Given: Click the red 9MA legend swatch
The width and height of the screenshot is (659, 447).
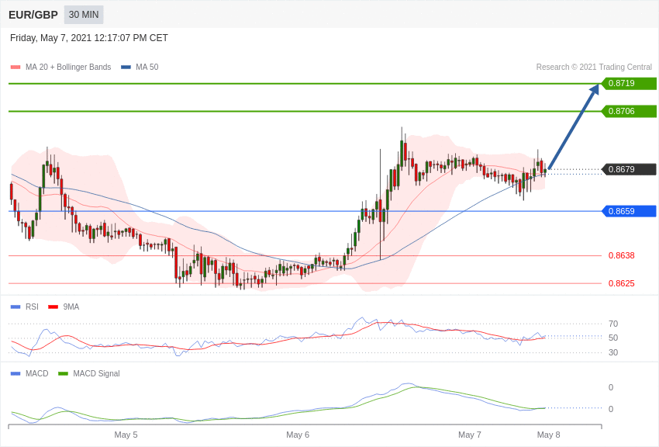Looking at the screenshot, I should [53, 307].
